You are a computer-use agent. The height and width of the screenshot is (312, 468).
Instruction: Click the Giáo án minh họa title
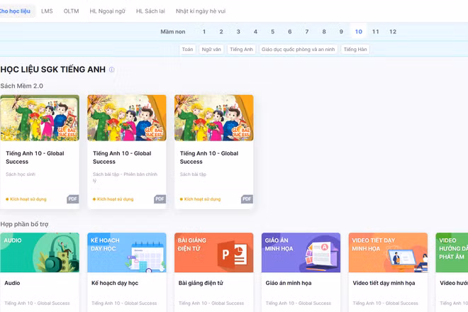(289, 283)
